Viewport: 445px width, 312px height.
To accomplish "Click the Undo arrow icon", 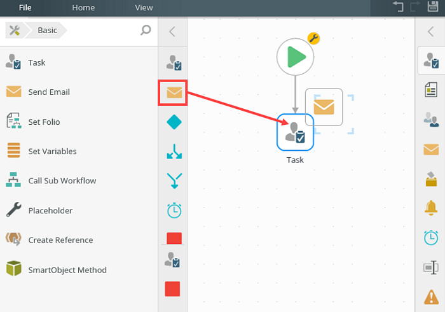I will tap(398, 6).
